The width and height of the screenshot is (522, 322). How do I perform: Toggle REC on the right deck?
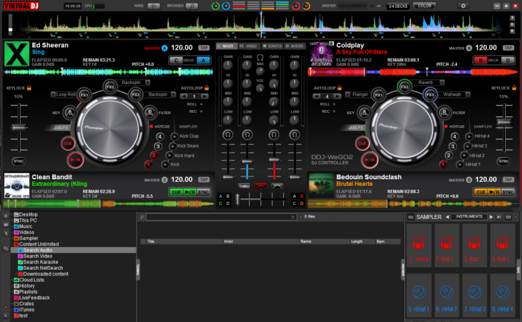[334, 111]
